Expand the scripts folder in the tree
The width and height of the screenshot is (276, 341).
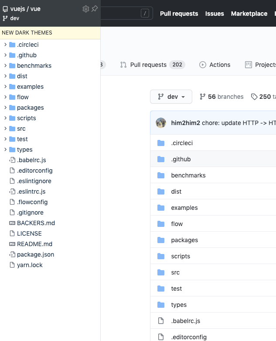(5, 118)
